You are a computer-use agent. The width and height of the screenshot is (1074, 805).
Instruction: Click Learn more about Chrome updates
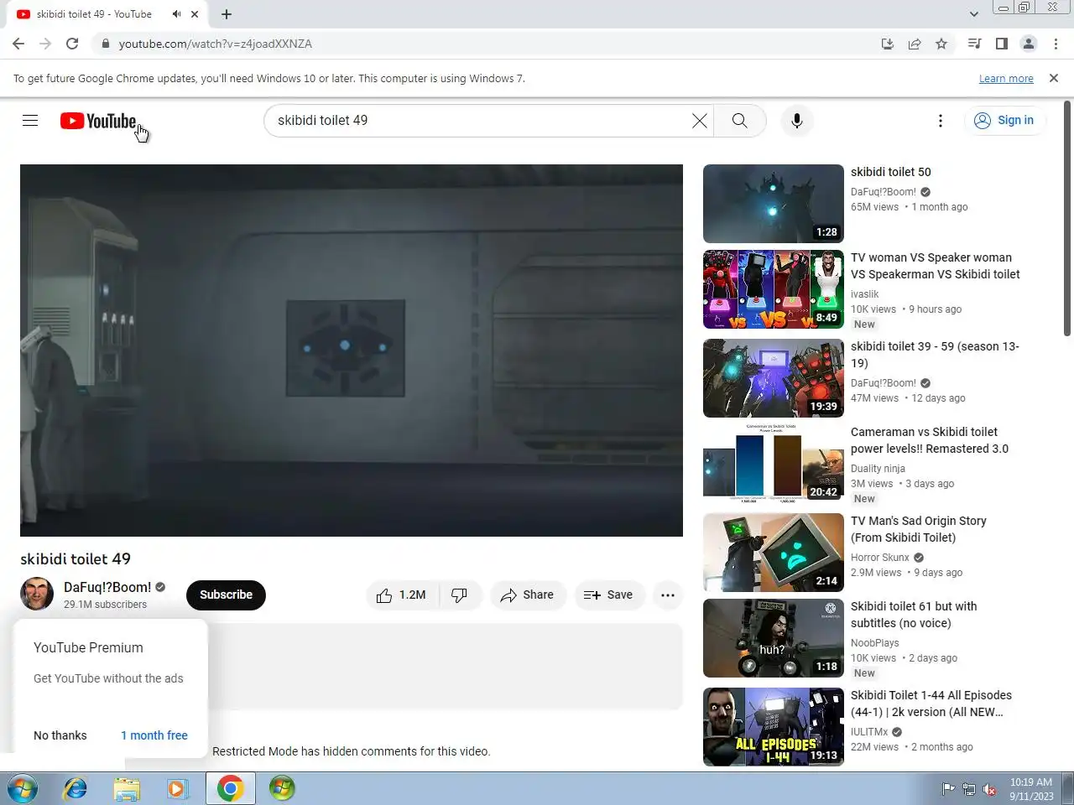click(x=1006, y=79)
